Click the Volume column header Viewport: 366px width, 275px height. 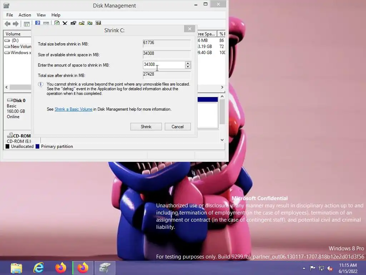[x=17, y=34]
